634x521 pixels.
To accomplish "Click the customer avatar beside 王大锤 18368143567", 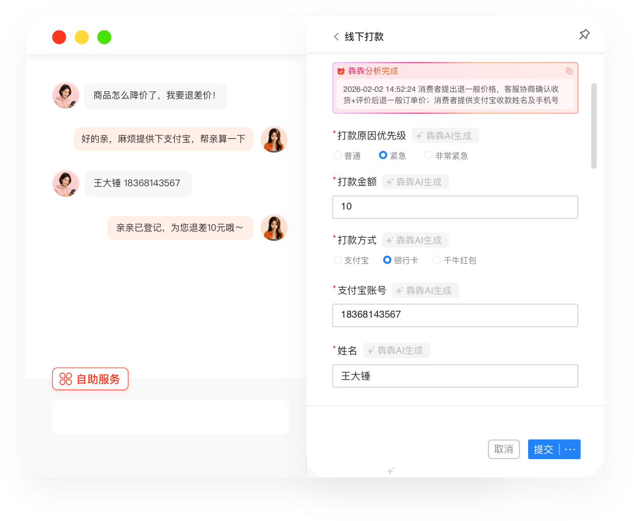I will pyautogui.click(x=66, y=183).
